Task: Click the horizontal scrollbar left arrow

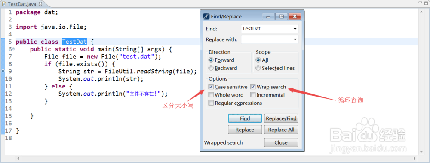Action: [18, 158]
